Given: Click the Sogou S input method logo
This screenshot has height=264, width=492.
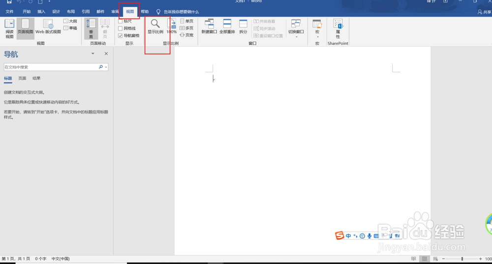Looking at the screenshot, I should pos(339,235).
